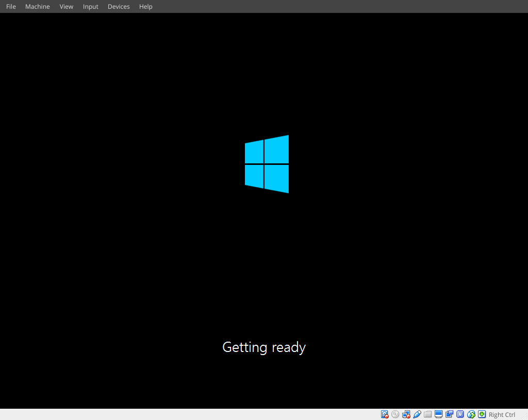Open the File menu
Screen dimensions: 528x420
[x=11, y=6]
